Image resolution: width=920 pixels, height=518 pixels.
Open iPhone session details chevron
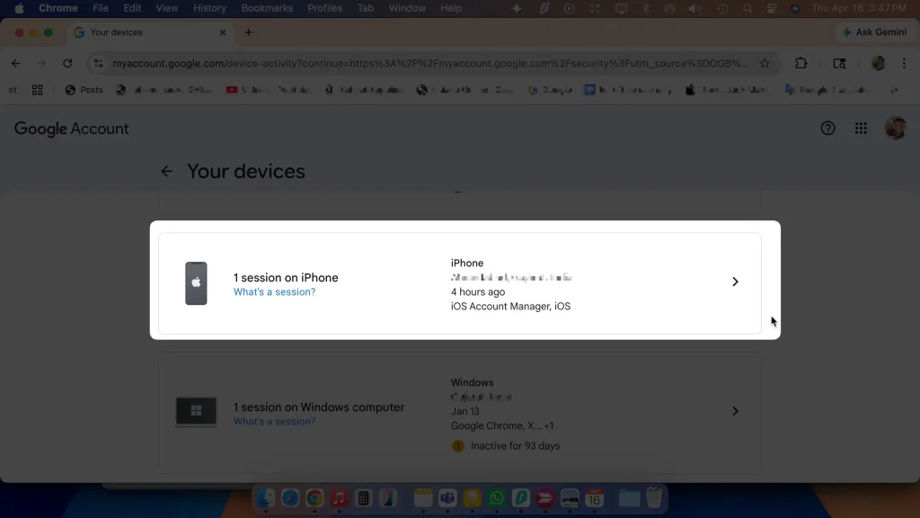pyautogui.click(x=735, y=281)
